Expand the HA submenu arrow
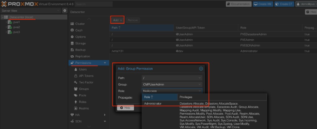 pos(105,115)
